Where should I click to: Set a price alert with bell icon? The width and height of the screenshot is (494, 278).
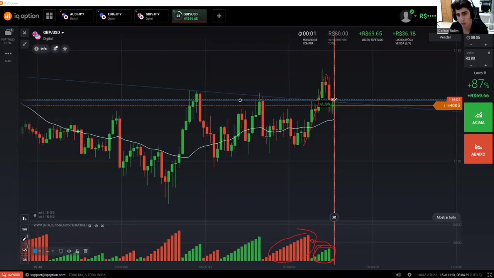pos(56,49)
